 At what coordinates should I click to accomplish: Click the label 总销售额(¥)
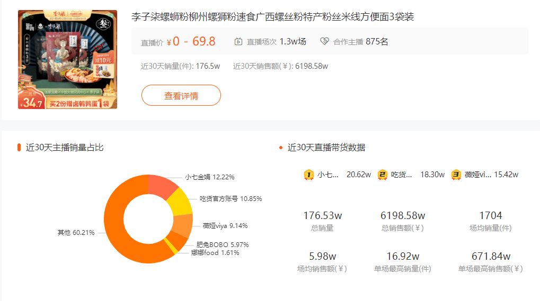click(403, 228)
